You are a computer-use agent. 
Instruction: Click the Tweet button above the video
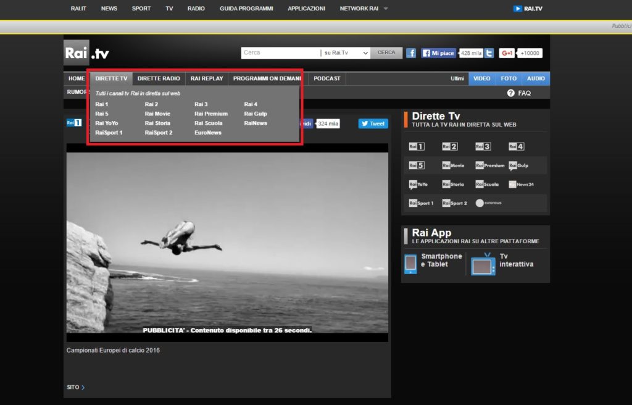373,123
